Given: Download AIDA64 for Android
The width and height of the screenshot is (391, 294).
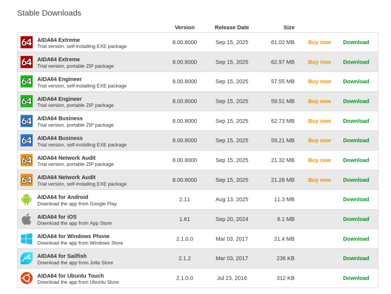Looking at the screenshot, I should click(356, 199).
